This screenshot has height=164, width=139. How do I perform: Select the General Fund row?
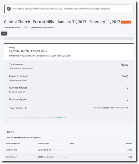pos(69,157)
